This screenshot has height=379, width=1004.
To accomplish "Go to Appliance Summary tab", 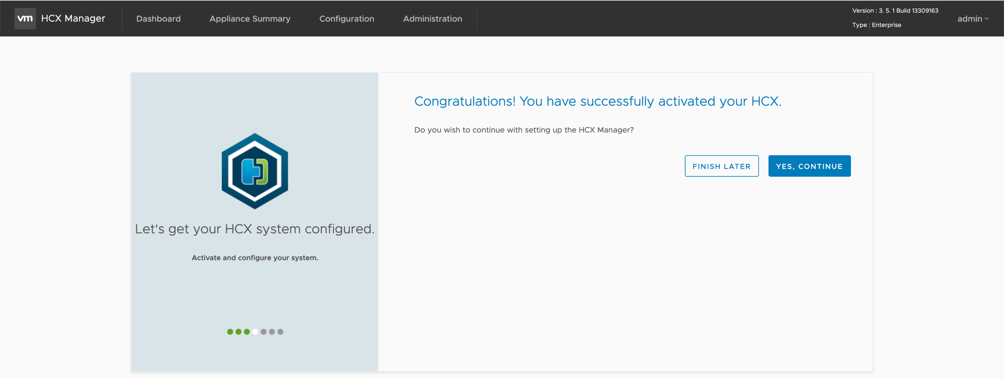I will click(x=250, y=18).
